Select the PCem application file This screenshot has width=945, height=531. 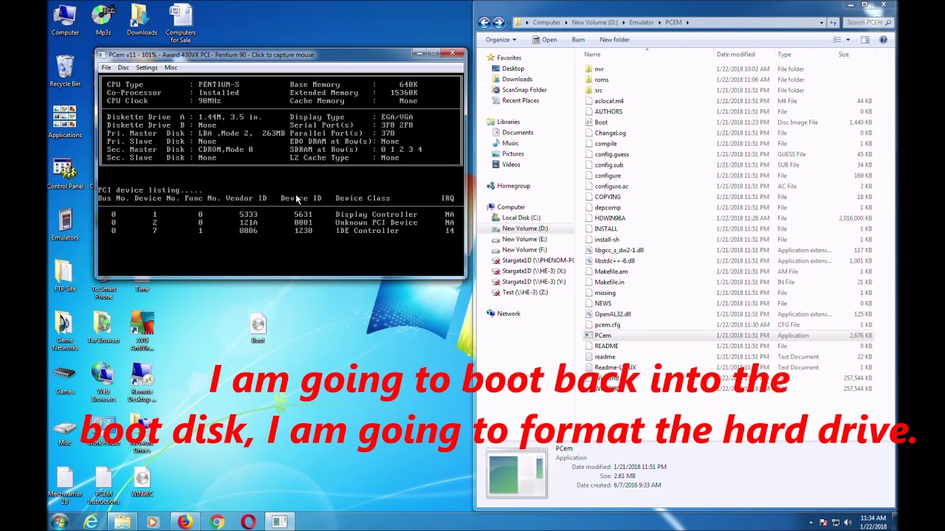pos(602,336)
